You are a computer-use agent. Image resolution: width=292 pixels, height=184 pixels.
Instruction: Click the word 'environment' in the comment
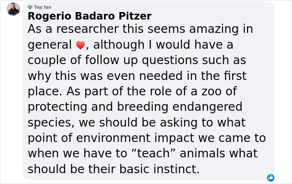pyautogui.click(x=113, y=138)
